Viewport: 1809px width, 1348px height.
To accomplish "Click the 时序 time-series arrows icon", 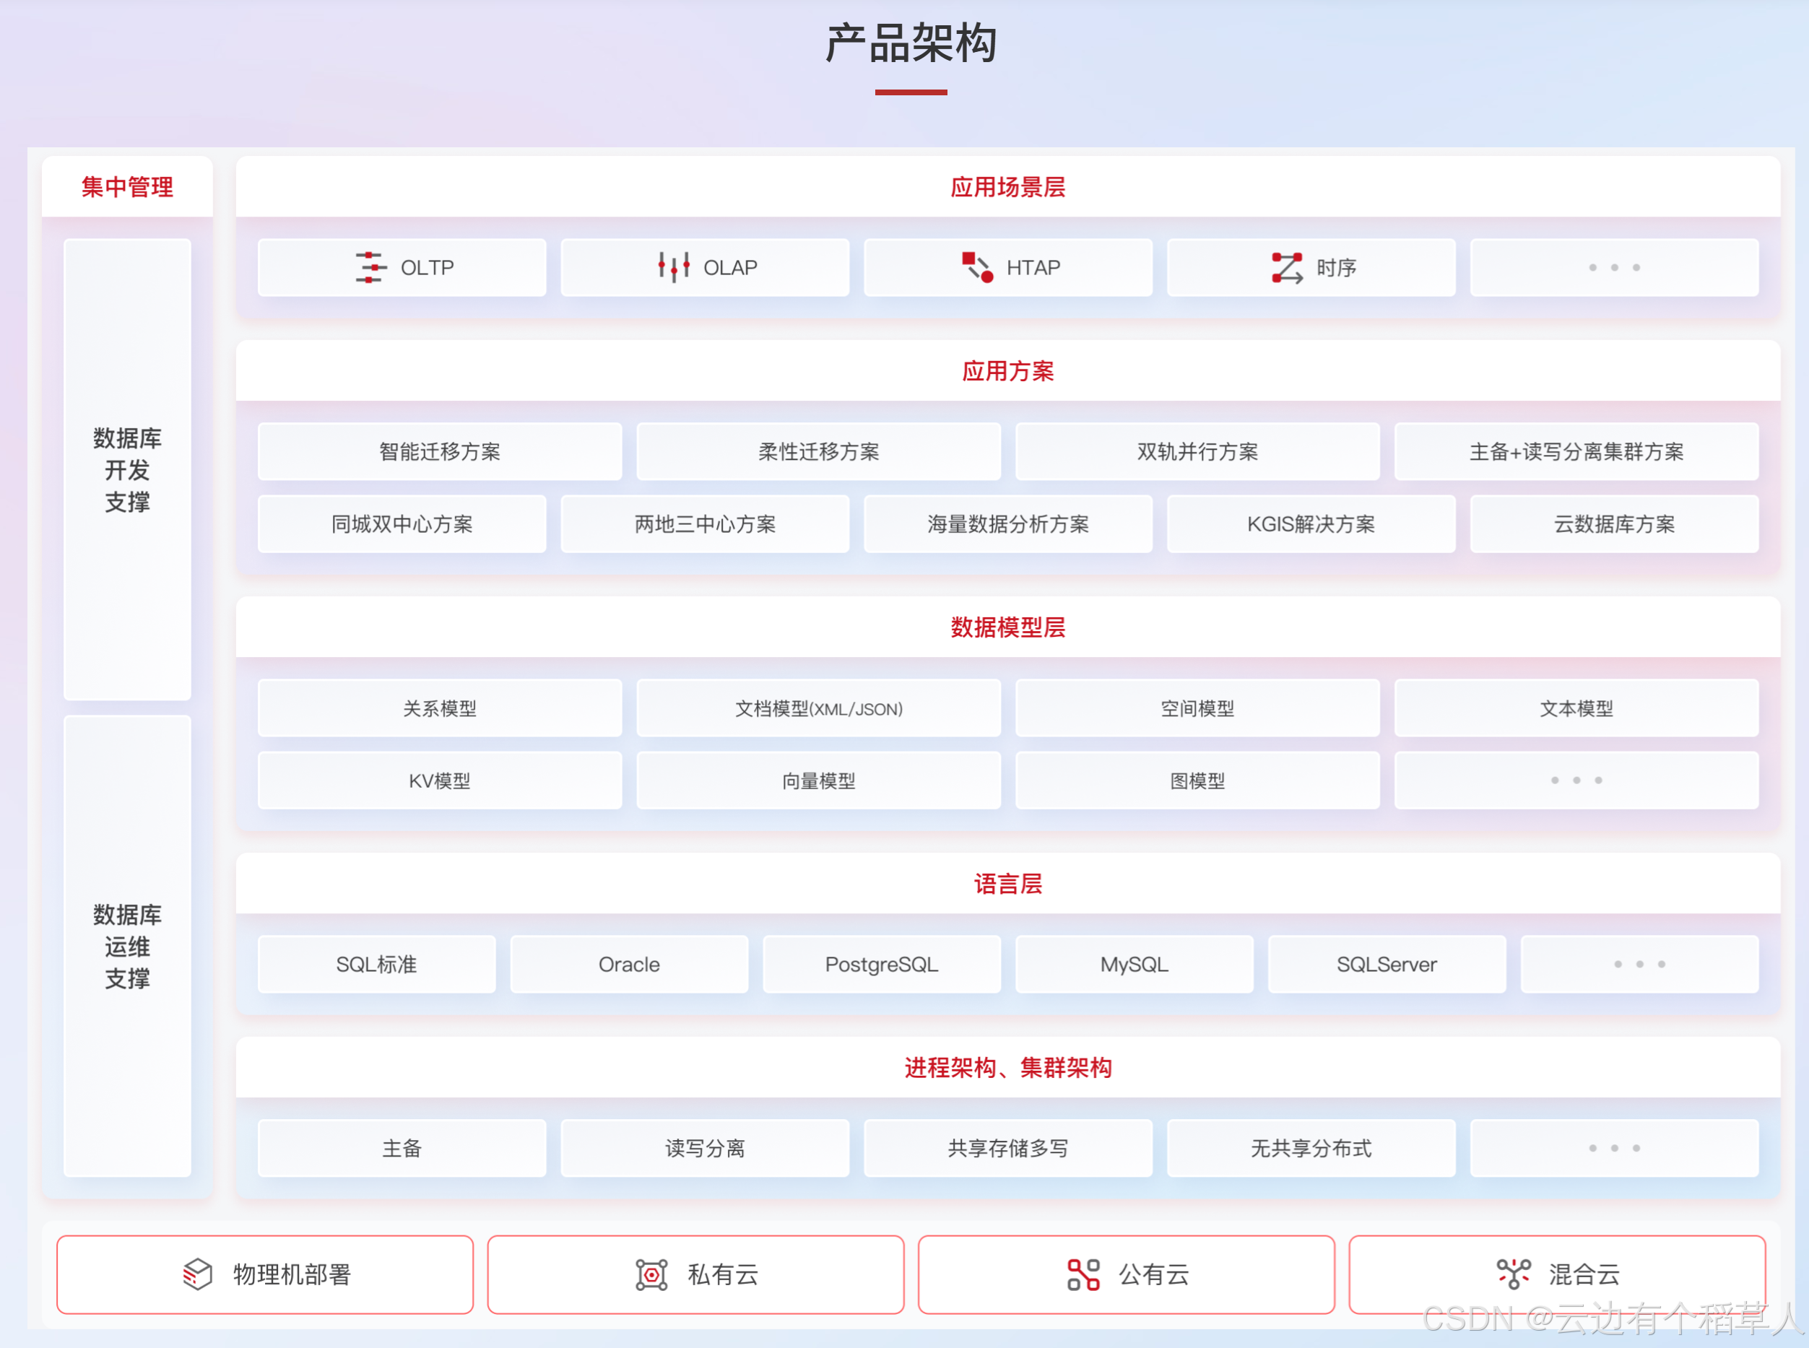I will click(1287, 268).
